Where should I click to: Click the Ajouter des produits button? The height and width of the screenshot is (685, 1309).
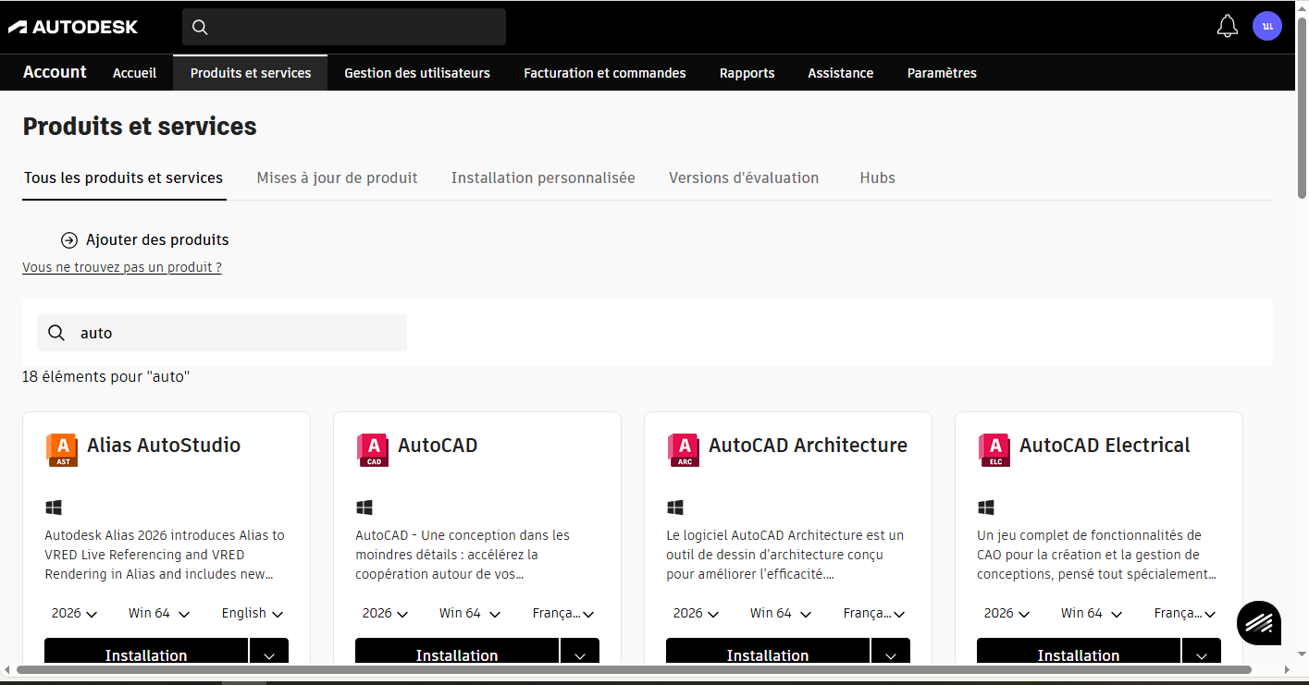145,240
